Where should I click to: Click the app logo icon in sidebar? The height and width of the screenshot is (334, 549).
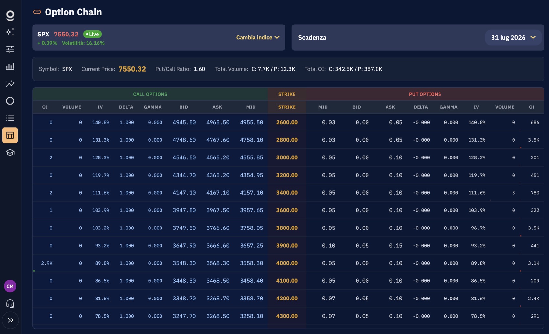[10, 15]
